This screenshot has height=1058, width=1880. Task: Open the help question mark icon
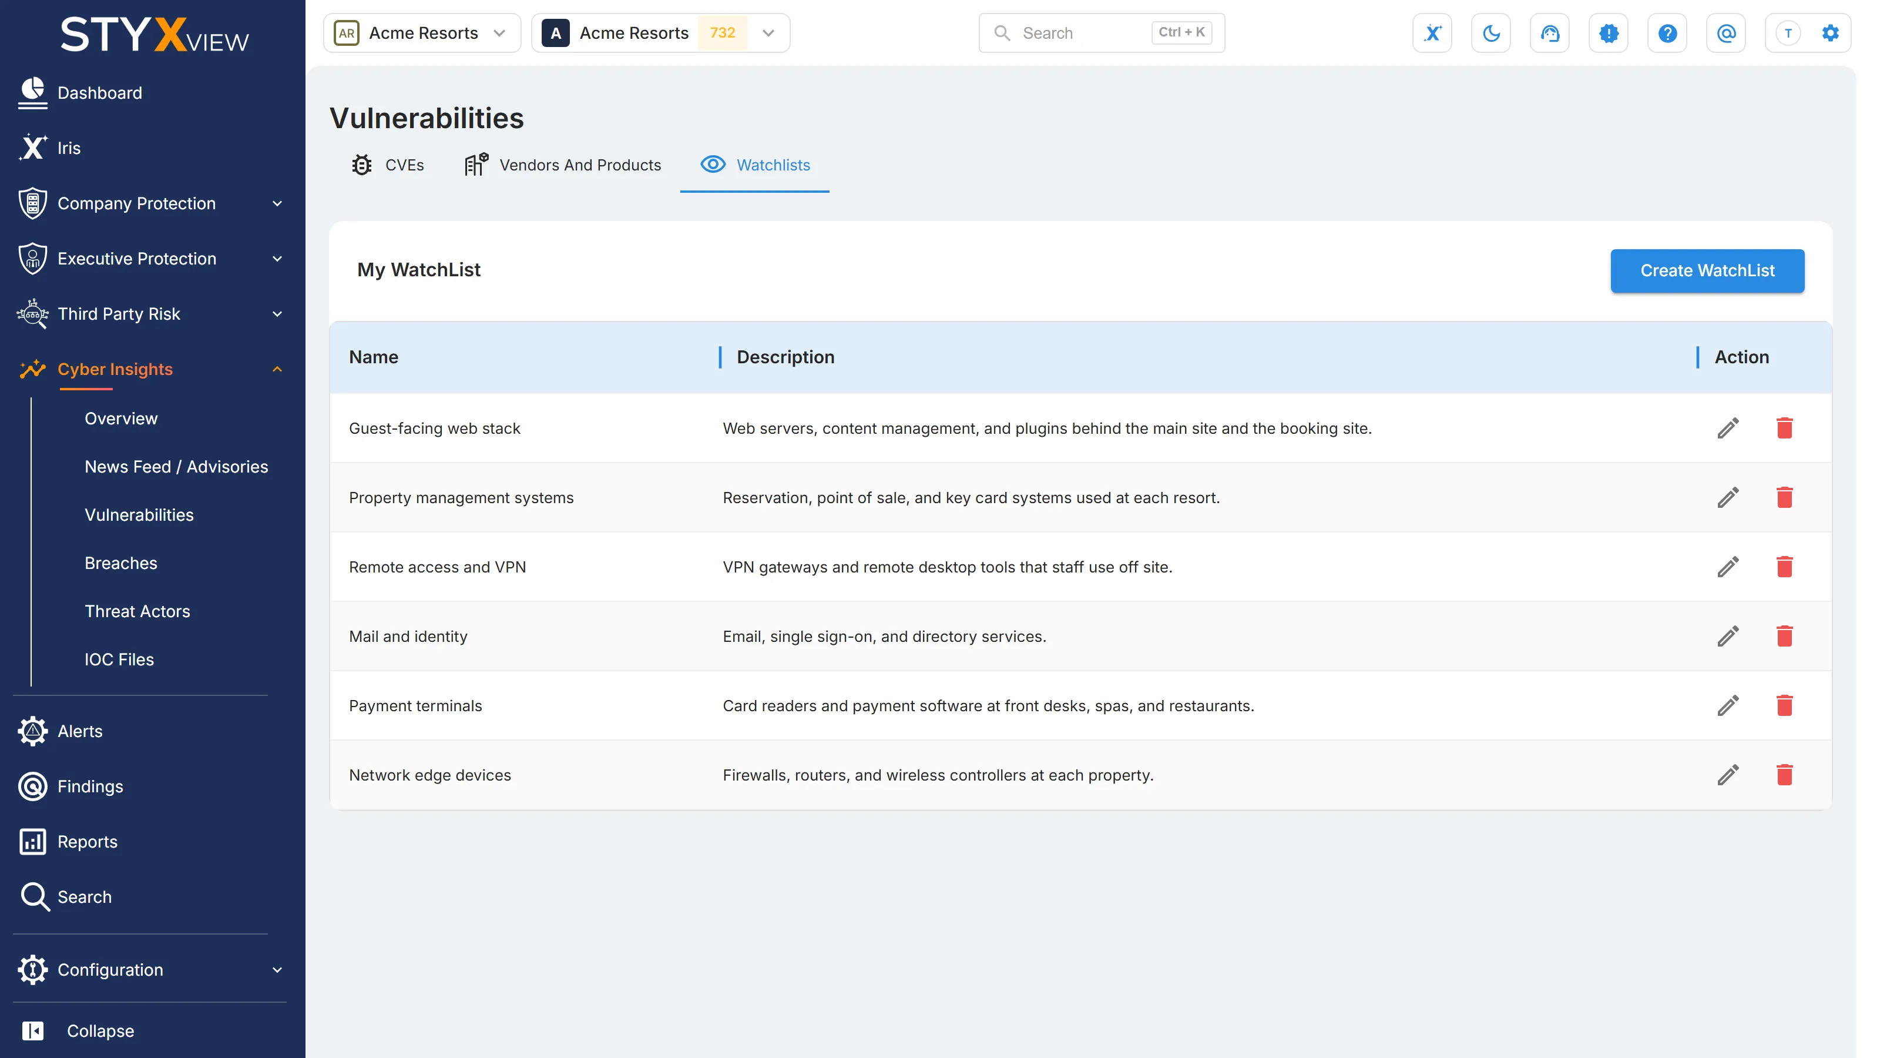coord(1667,33)
